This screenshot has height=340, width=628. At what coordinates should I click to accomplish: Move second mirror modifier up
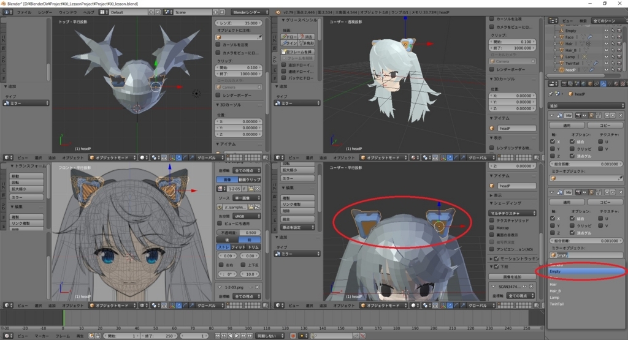pos(607,192)
